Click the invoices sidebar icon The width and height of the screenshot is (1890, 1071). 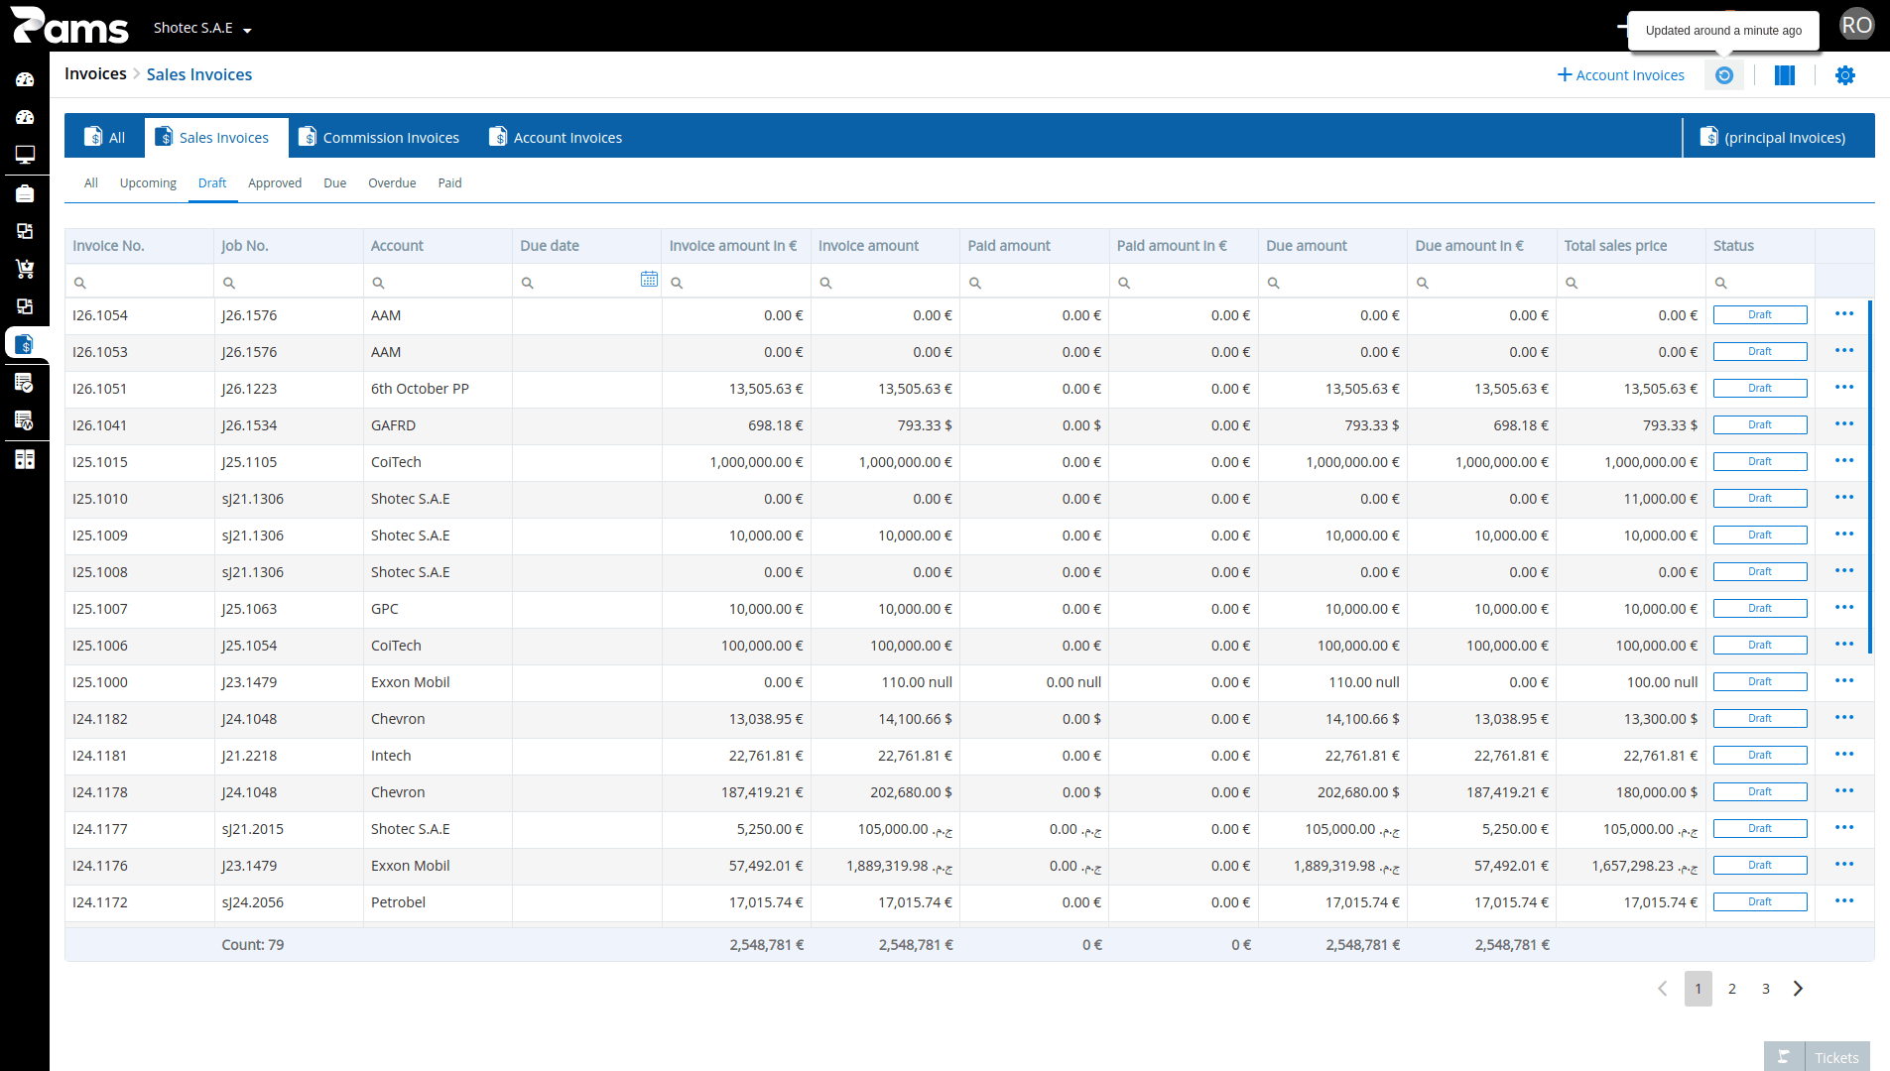click(x=25, y=344)
